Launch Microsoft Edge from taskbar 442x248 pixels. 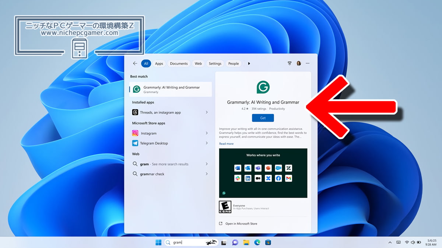pyautogui.click(x=257, y=242)
